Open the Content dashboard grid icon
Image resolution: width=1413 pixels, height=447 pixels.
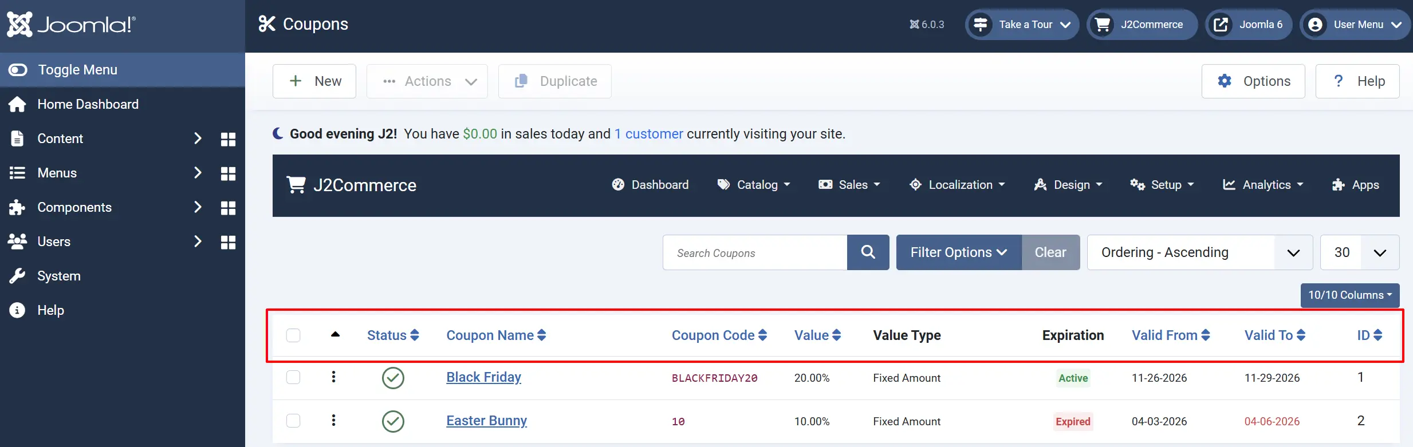[228, 139]
